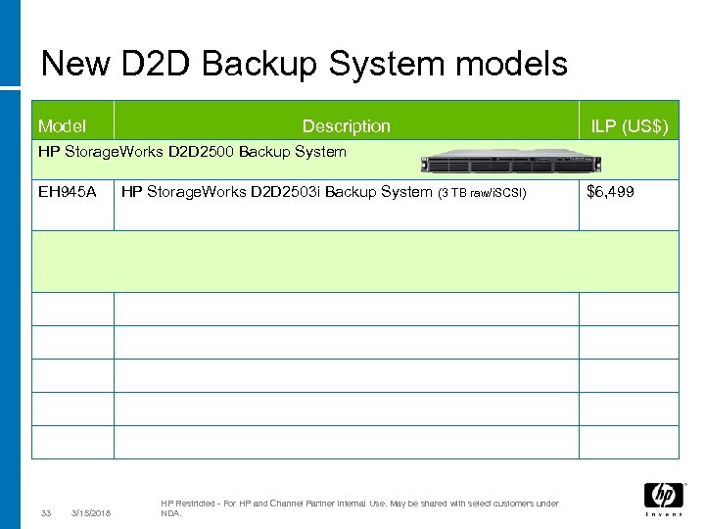705x529 pixels.
Task: Select the ILP (US$) column header
Action: (629, 120)
